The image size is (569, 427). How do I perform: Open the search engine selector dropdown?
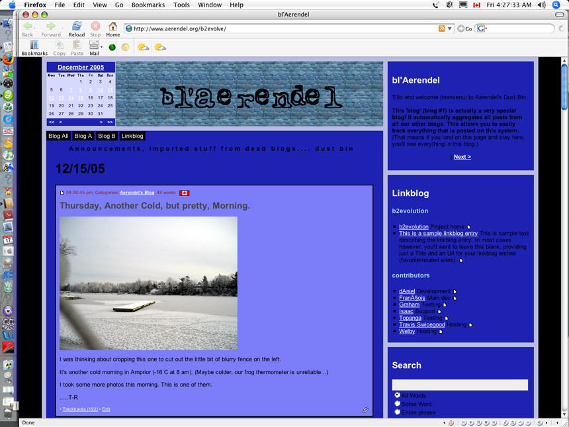482,28
